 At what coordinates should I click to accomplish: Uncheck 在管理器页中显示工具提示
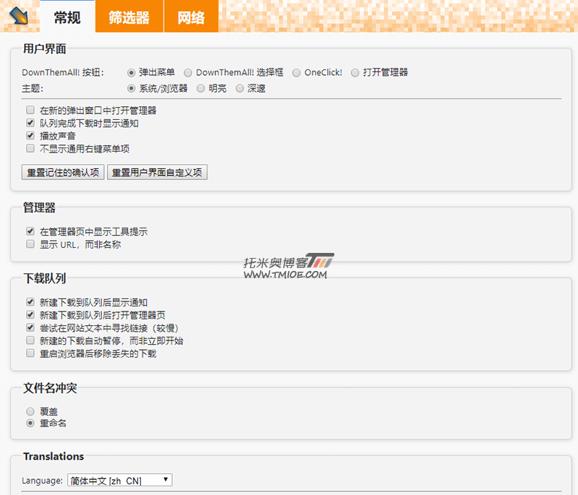click(x=30, y=231)
